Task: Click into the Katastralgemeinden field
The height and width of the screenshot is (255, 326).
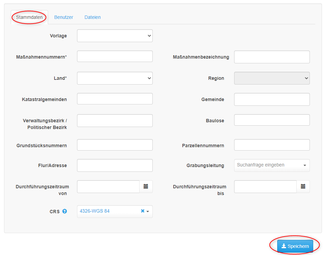Action: click(115, 99)
